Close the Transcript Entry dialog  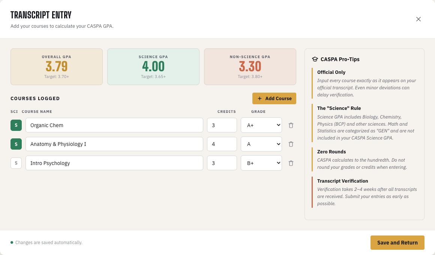[418, 19]
